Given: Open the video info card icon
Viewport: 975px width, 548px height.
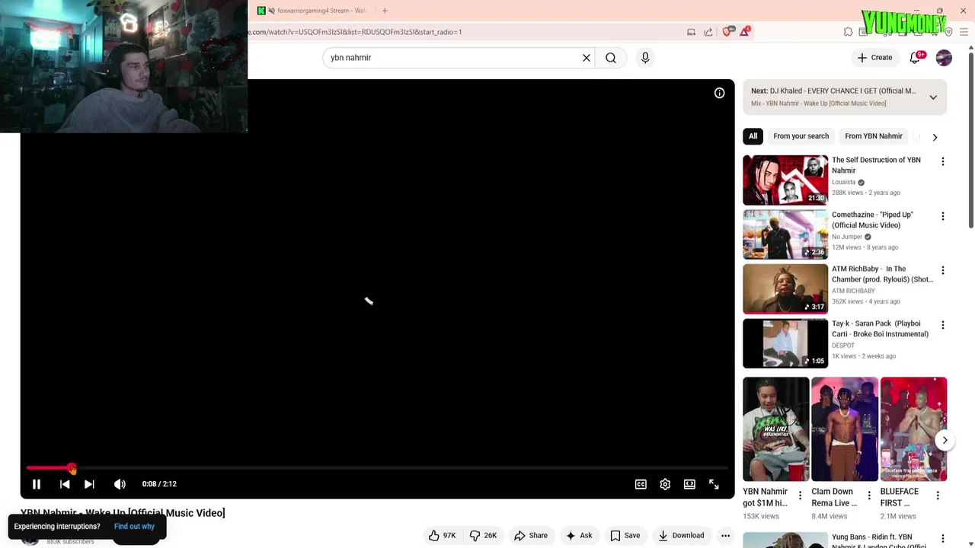Looking at the screenshot, I should pos(719,93).
